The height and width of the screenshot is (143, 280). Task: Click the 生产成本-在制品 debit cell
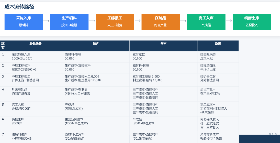point(96,94)
